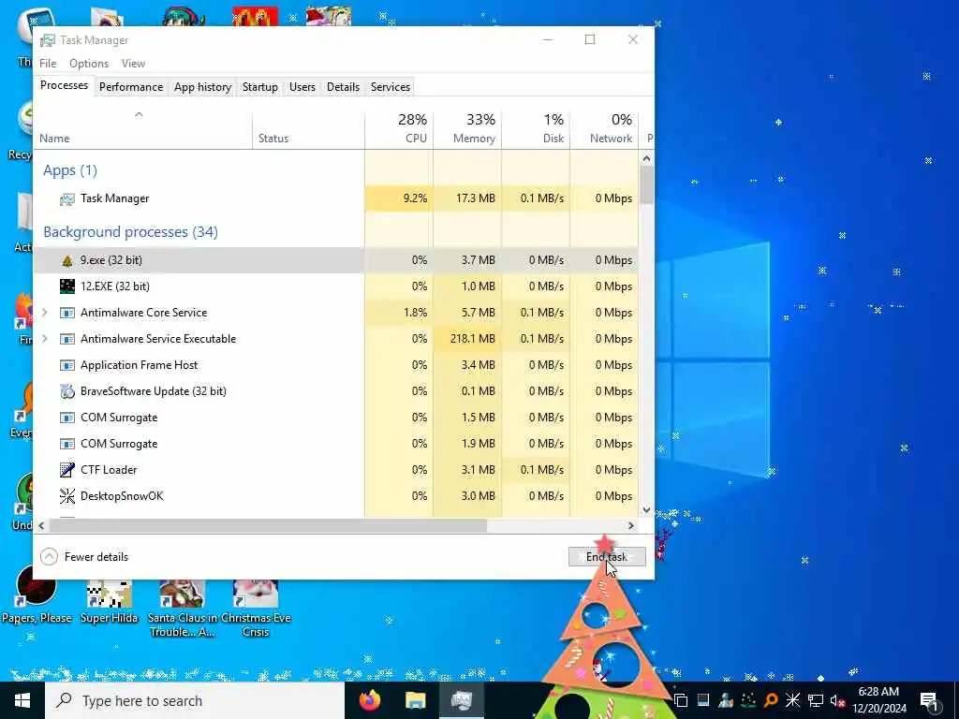This screenshot has width=959, height=719.
Task: Click the touch keyboard tray icon
Action: pos(703,700)
